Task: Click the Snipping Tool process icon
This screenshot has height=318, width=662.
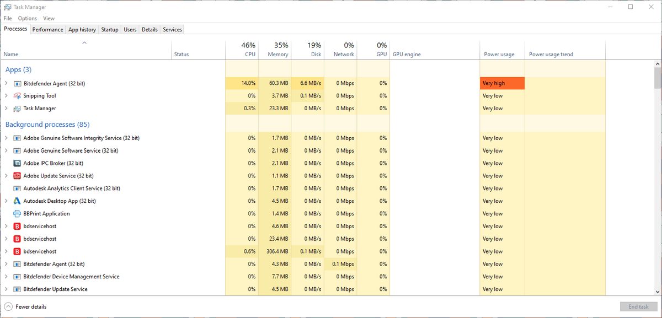Action: point(17,96)
